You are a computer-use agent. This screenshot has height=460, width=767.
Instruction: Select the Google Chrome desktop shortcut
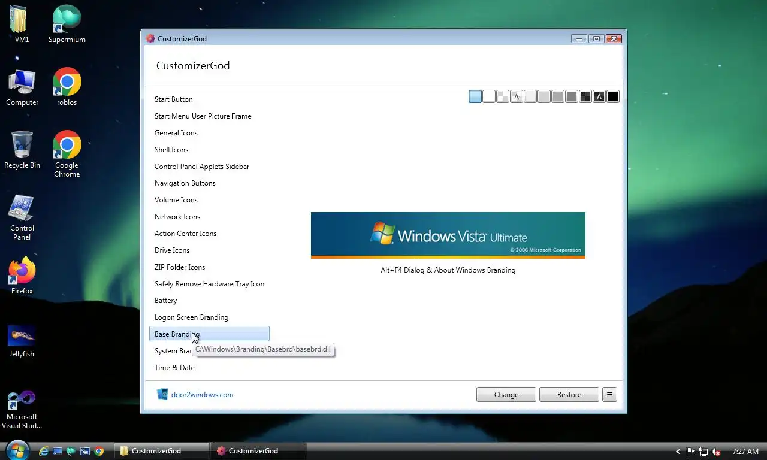(x=67, y=154)
